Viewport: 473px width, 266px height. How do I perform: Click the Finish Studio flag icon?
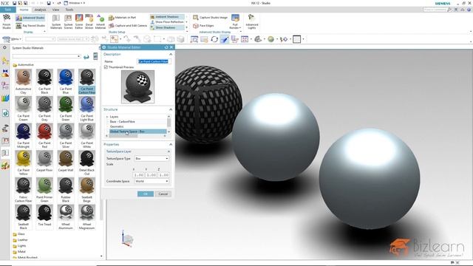click(7, 18)
